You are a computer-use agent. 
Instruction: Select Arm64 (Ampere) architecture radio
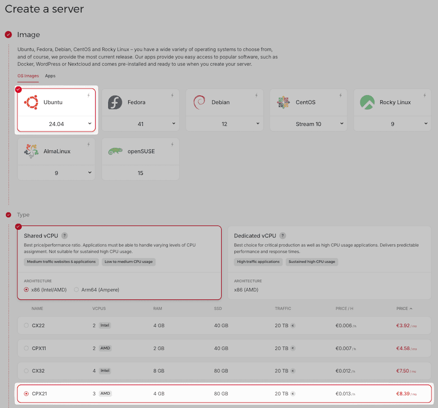(76, 290)
